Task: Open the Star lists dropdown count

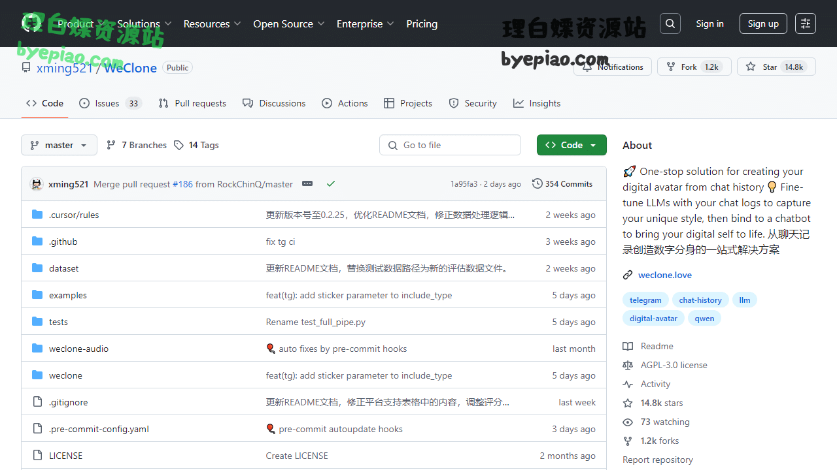Action: pos(794,67)
